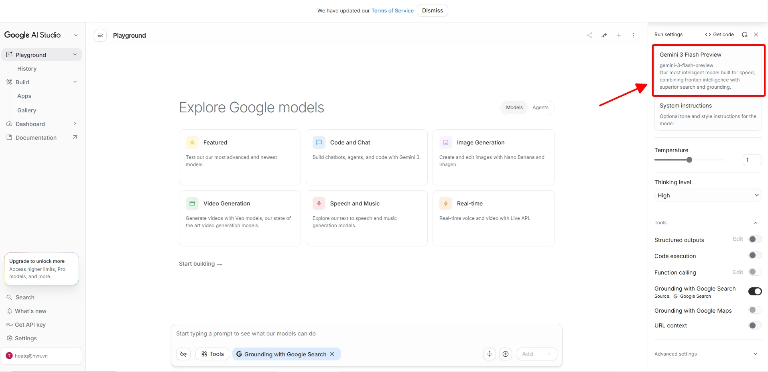Switch to the Models tab
The height and width of the screenshot is (372, 768).
(514, 108)
